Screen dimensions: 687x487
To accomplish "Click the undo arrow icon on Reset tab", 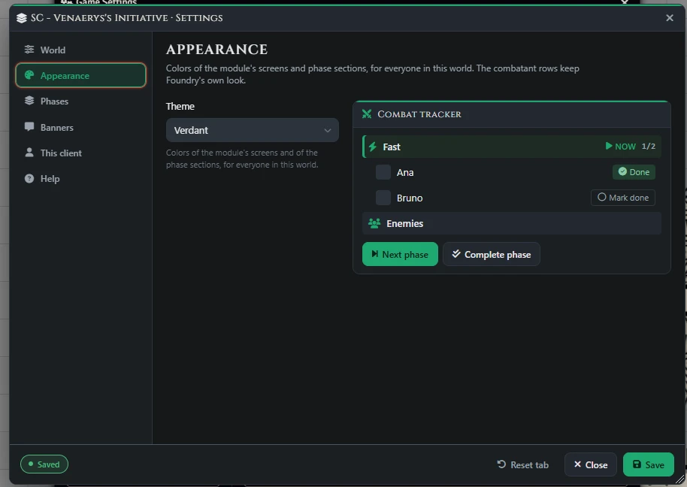I will 501,464.
